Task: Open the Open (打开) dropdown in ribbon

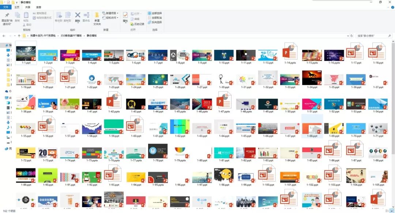Action: pyautogui.click(x=136, y=13)
